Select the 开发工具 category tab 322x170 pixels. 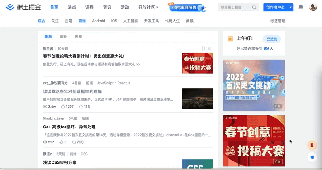pos(152,21)
